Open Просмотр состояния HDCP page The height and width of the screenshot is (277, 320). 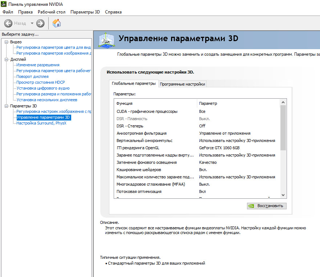[x=41, y=82]
